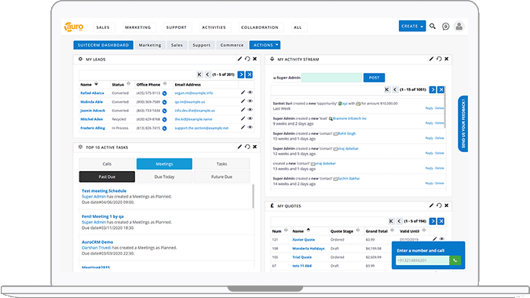Image resolution: width=530 pixels, height=298 pixels.
Task: Open the notifications chat bubble icon
Action: [445, 27]
